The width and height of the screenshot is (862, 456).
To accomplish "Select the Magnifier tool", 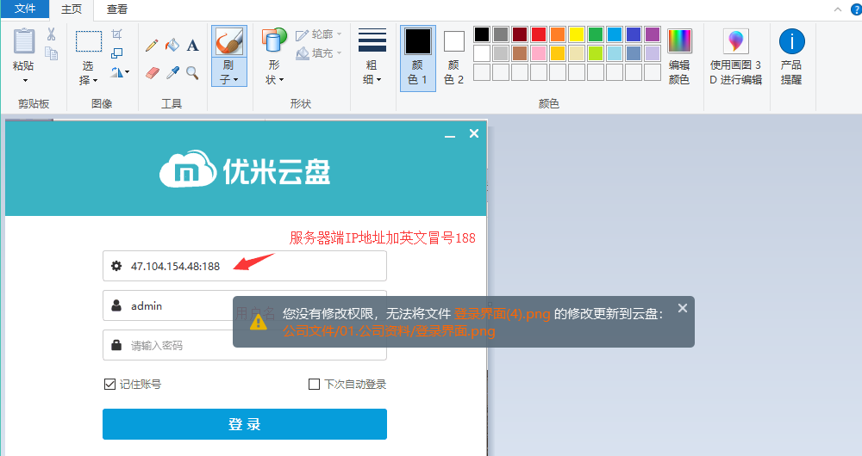I will [192, 72].
